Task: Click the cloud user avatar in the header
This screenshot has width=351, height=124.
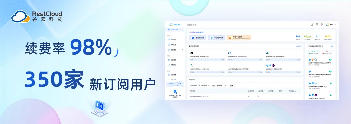Action: click(x=327, y=25)
